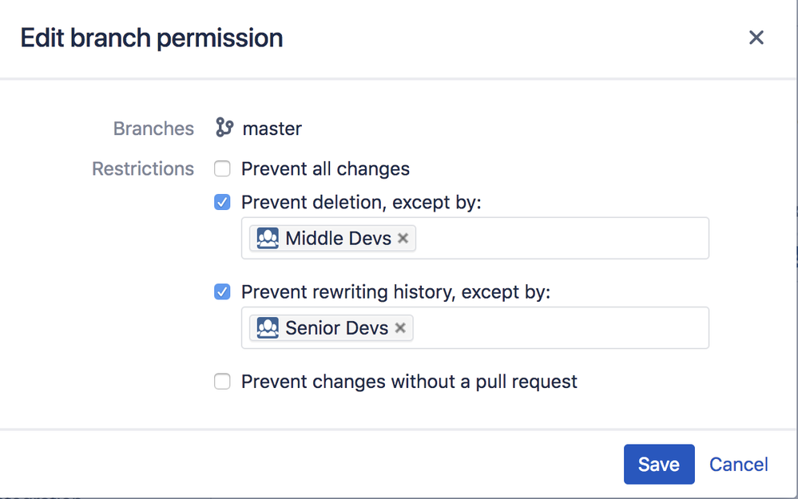
Task: Click the Middle Devs group avatar icon
Action: click(268, 238)
